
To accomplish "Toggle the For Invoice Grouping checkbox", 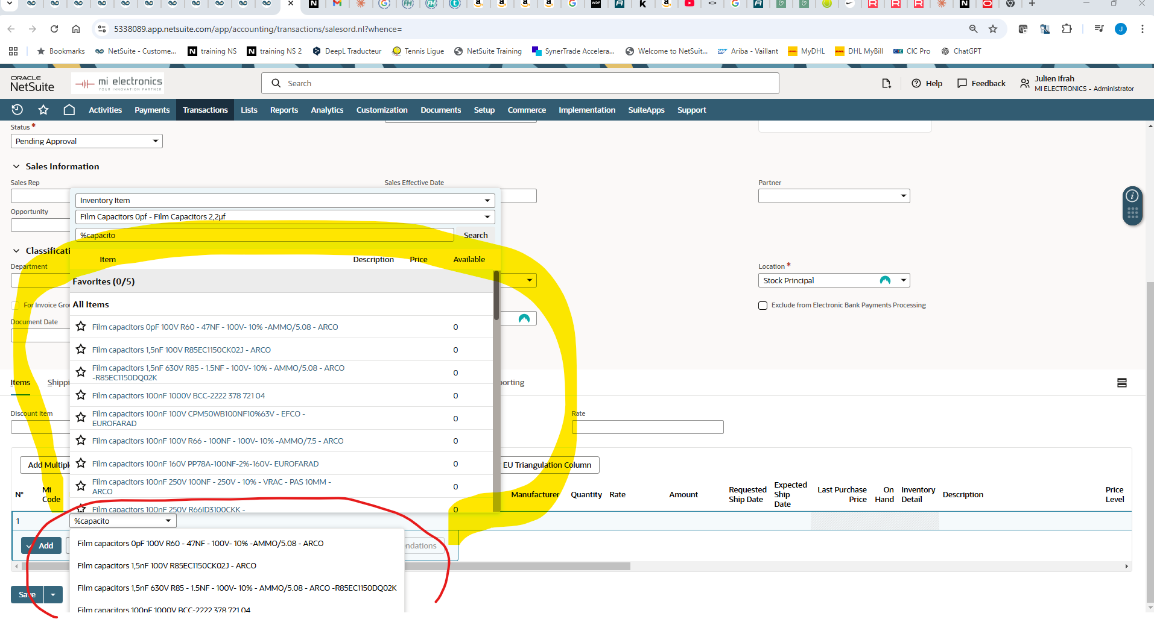I will (15, 306).
